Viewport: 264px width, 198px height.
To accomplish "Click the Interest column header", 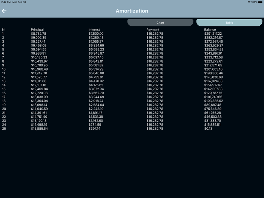I will pos(94,30).
